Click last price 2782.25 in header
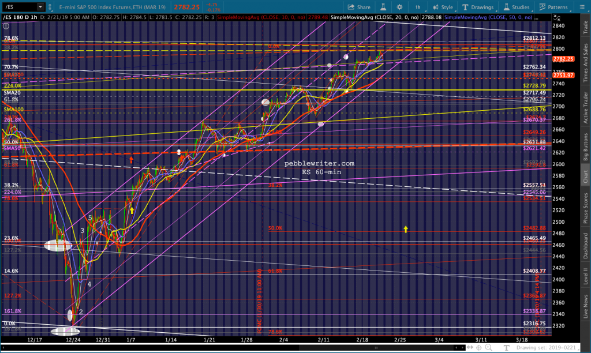The height and width of the screenshot is (353, 591). click(x=187, y=7)
